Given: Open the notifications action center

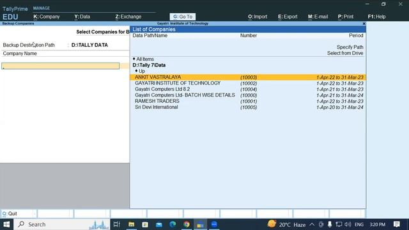Looking at the screenshot, I should (x=397, y=224).
